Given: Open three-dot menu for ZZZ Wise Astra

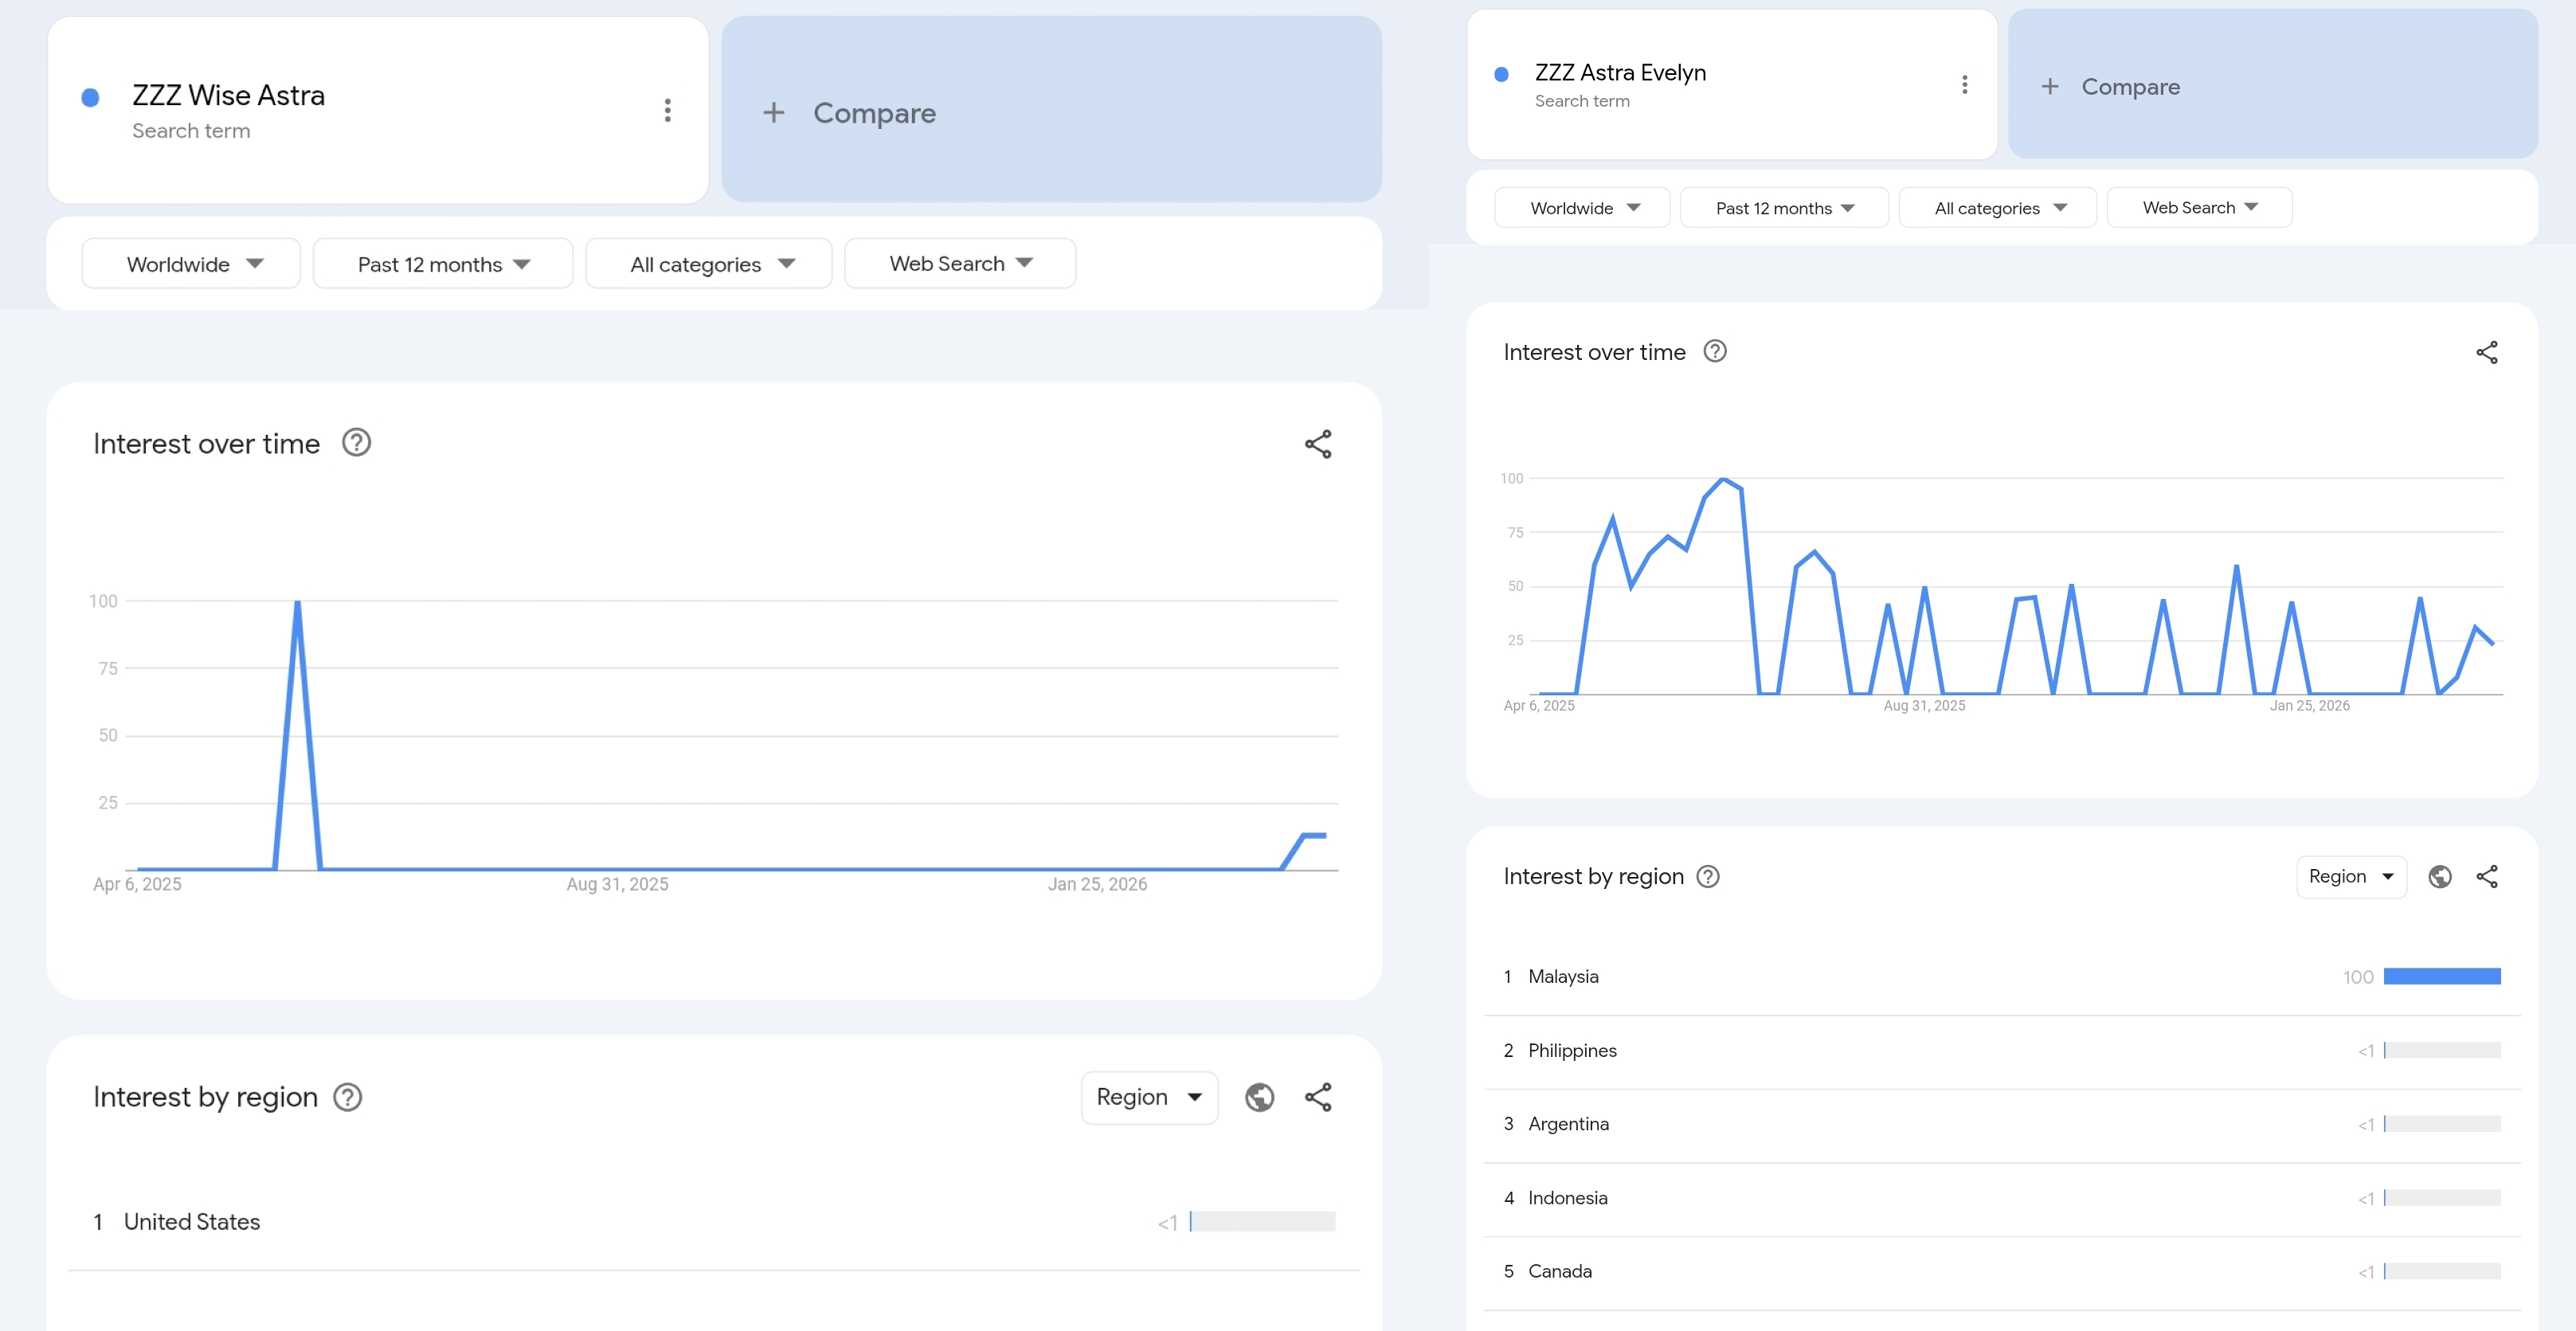Looking at the screenshot, I should (x=667, y=110).
